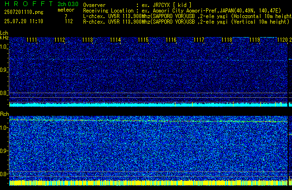
Task: Click the date stamp 25.07.20 11:10
Action: (24, 21)
